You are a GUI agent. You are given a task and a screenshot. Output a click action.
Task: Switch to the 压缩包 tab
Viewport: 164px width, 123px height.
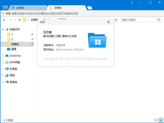point(67,8)
